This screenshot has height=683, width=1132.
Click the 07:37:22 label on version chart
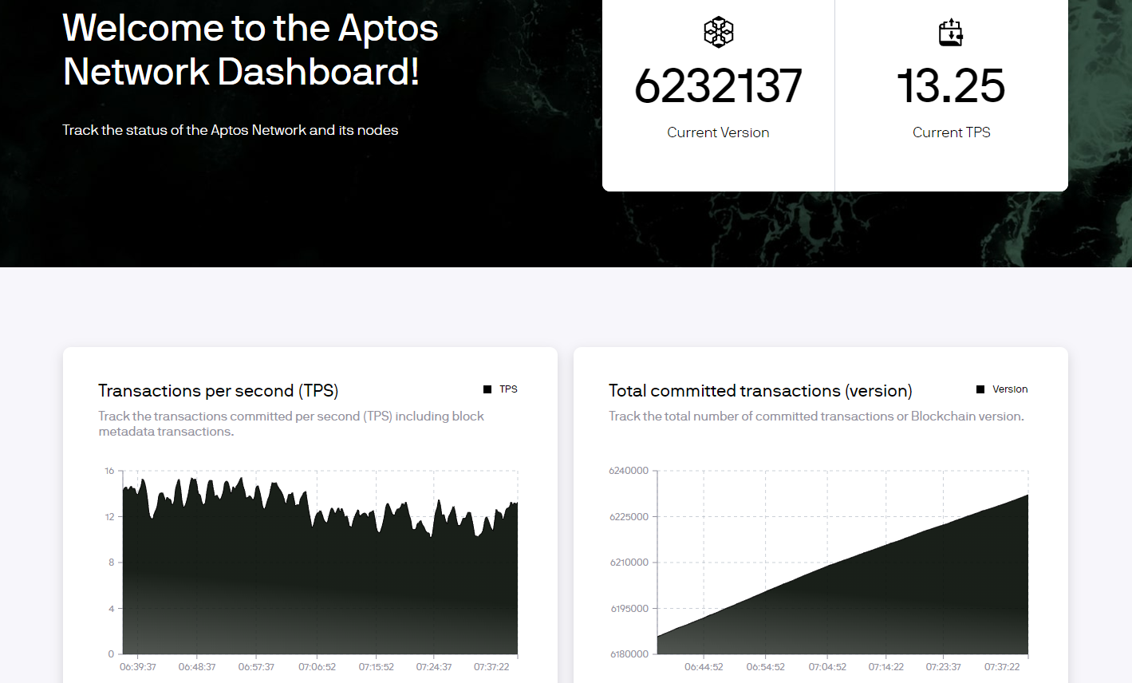pyautogui.click(x=1002, y=667)
